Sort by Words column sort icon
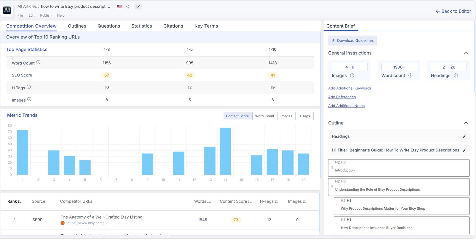 [209, 201]
